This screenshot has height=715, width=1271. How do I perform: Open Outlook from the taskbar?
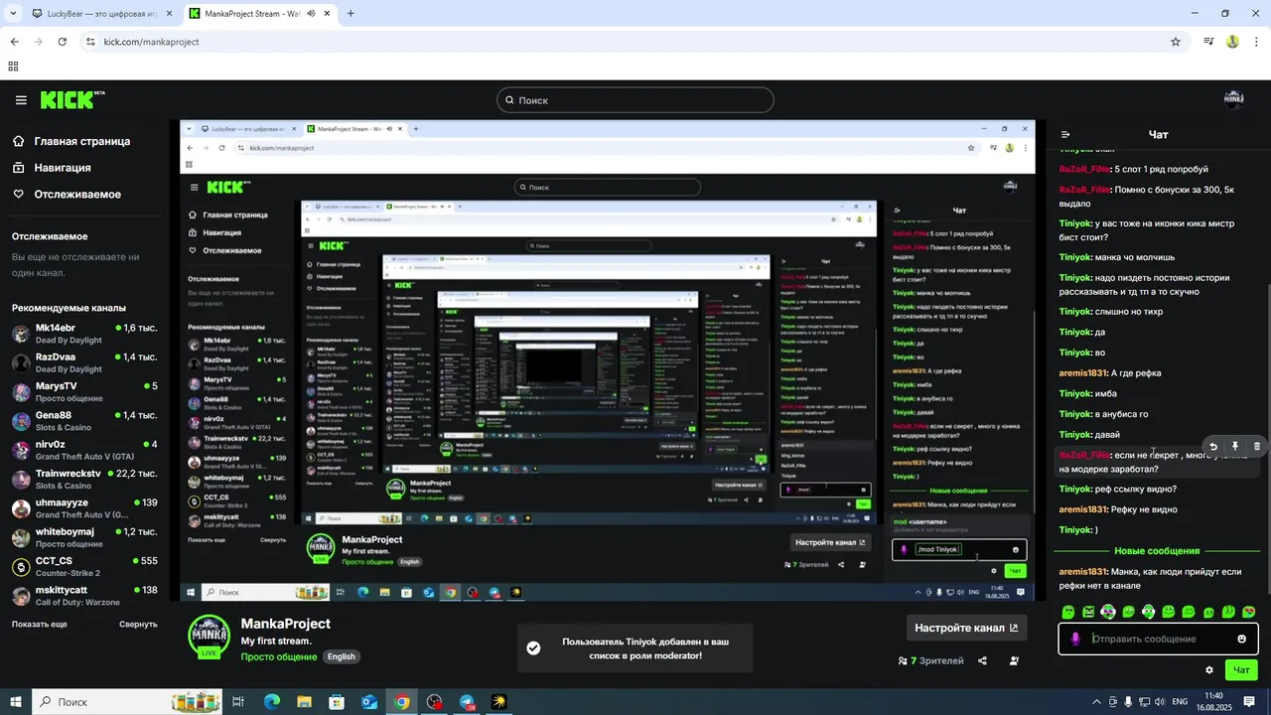(x=369, y=702)
